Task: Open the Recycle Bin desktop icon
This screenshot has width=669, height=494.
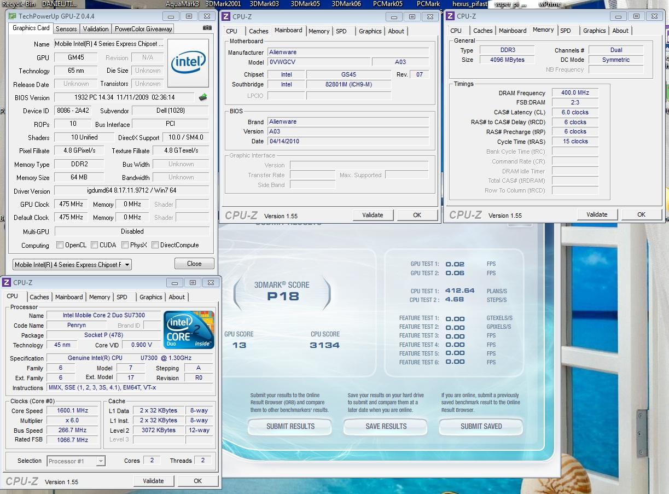Action: coord(20,4)
